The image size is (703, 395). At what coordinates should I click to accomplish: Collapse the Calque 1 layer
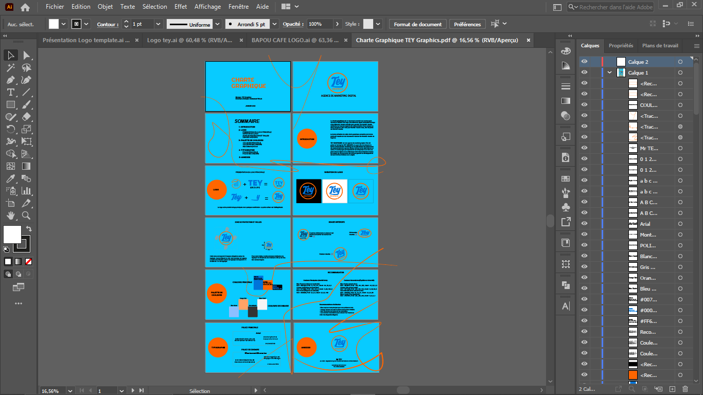(610, 73)
